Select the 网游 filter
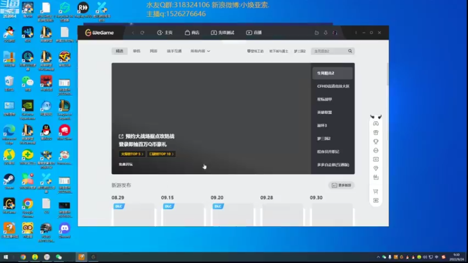This screenshot has height=263, width=468. [x=153, y=51]
